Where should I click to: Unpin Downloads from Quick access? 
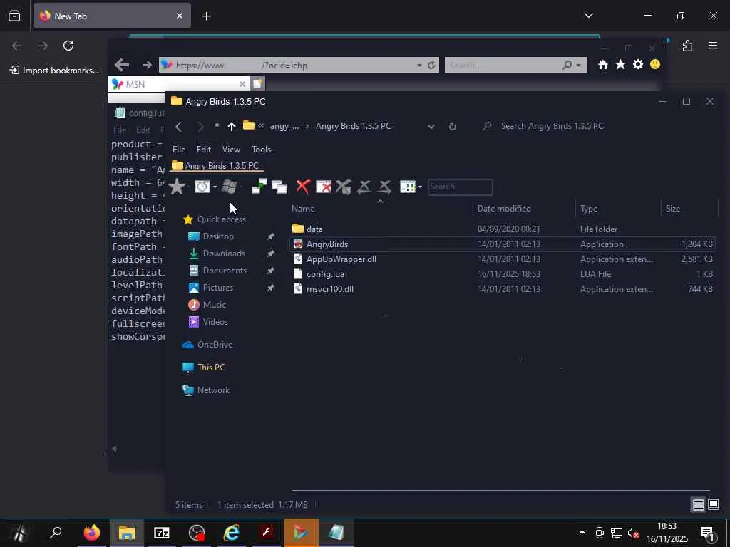(x=270, y=254)
